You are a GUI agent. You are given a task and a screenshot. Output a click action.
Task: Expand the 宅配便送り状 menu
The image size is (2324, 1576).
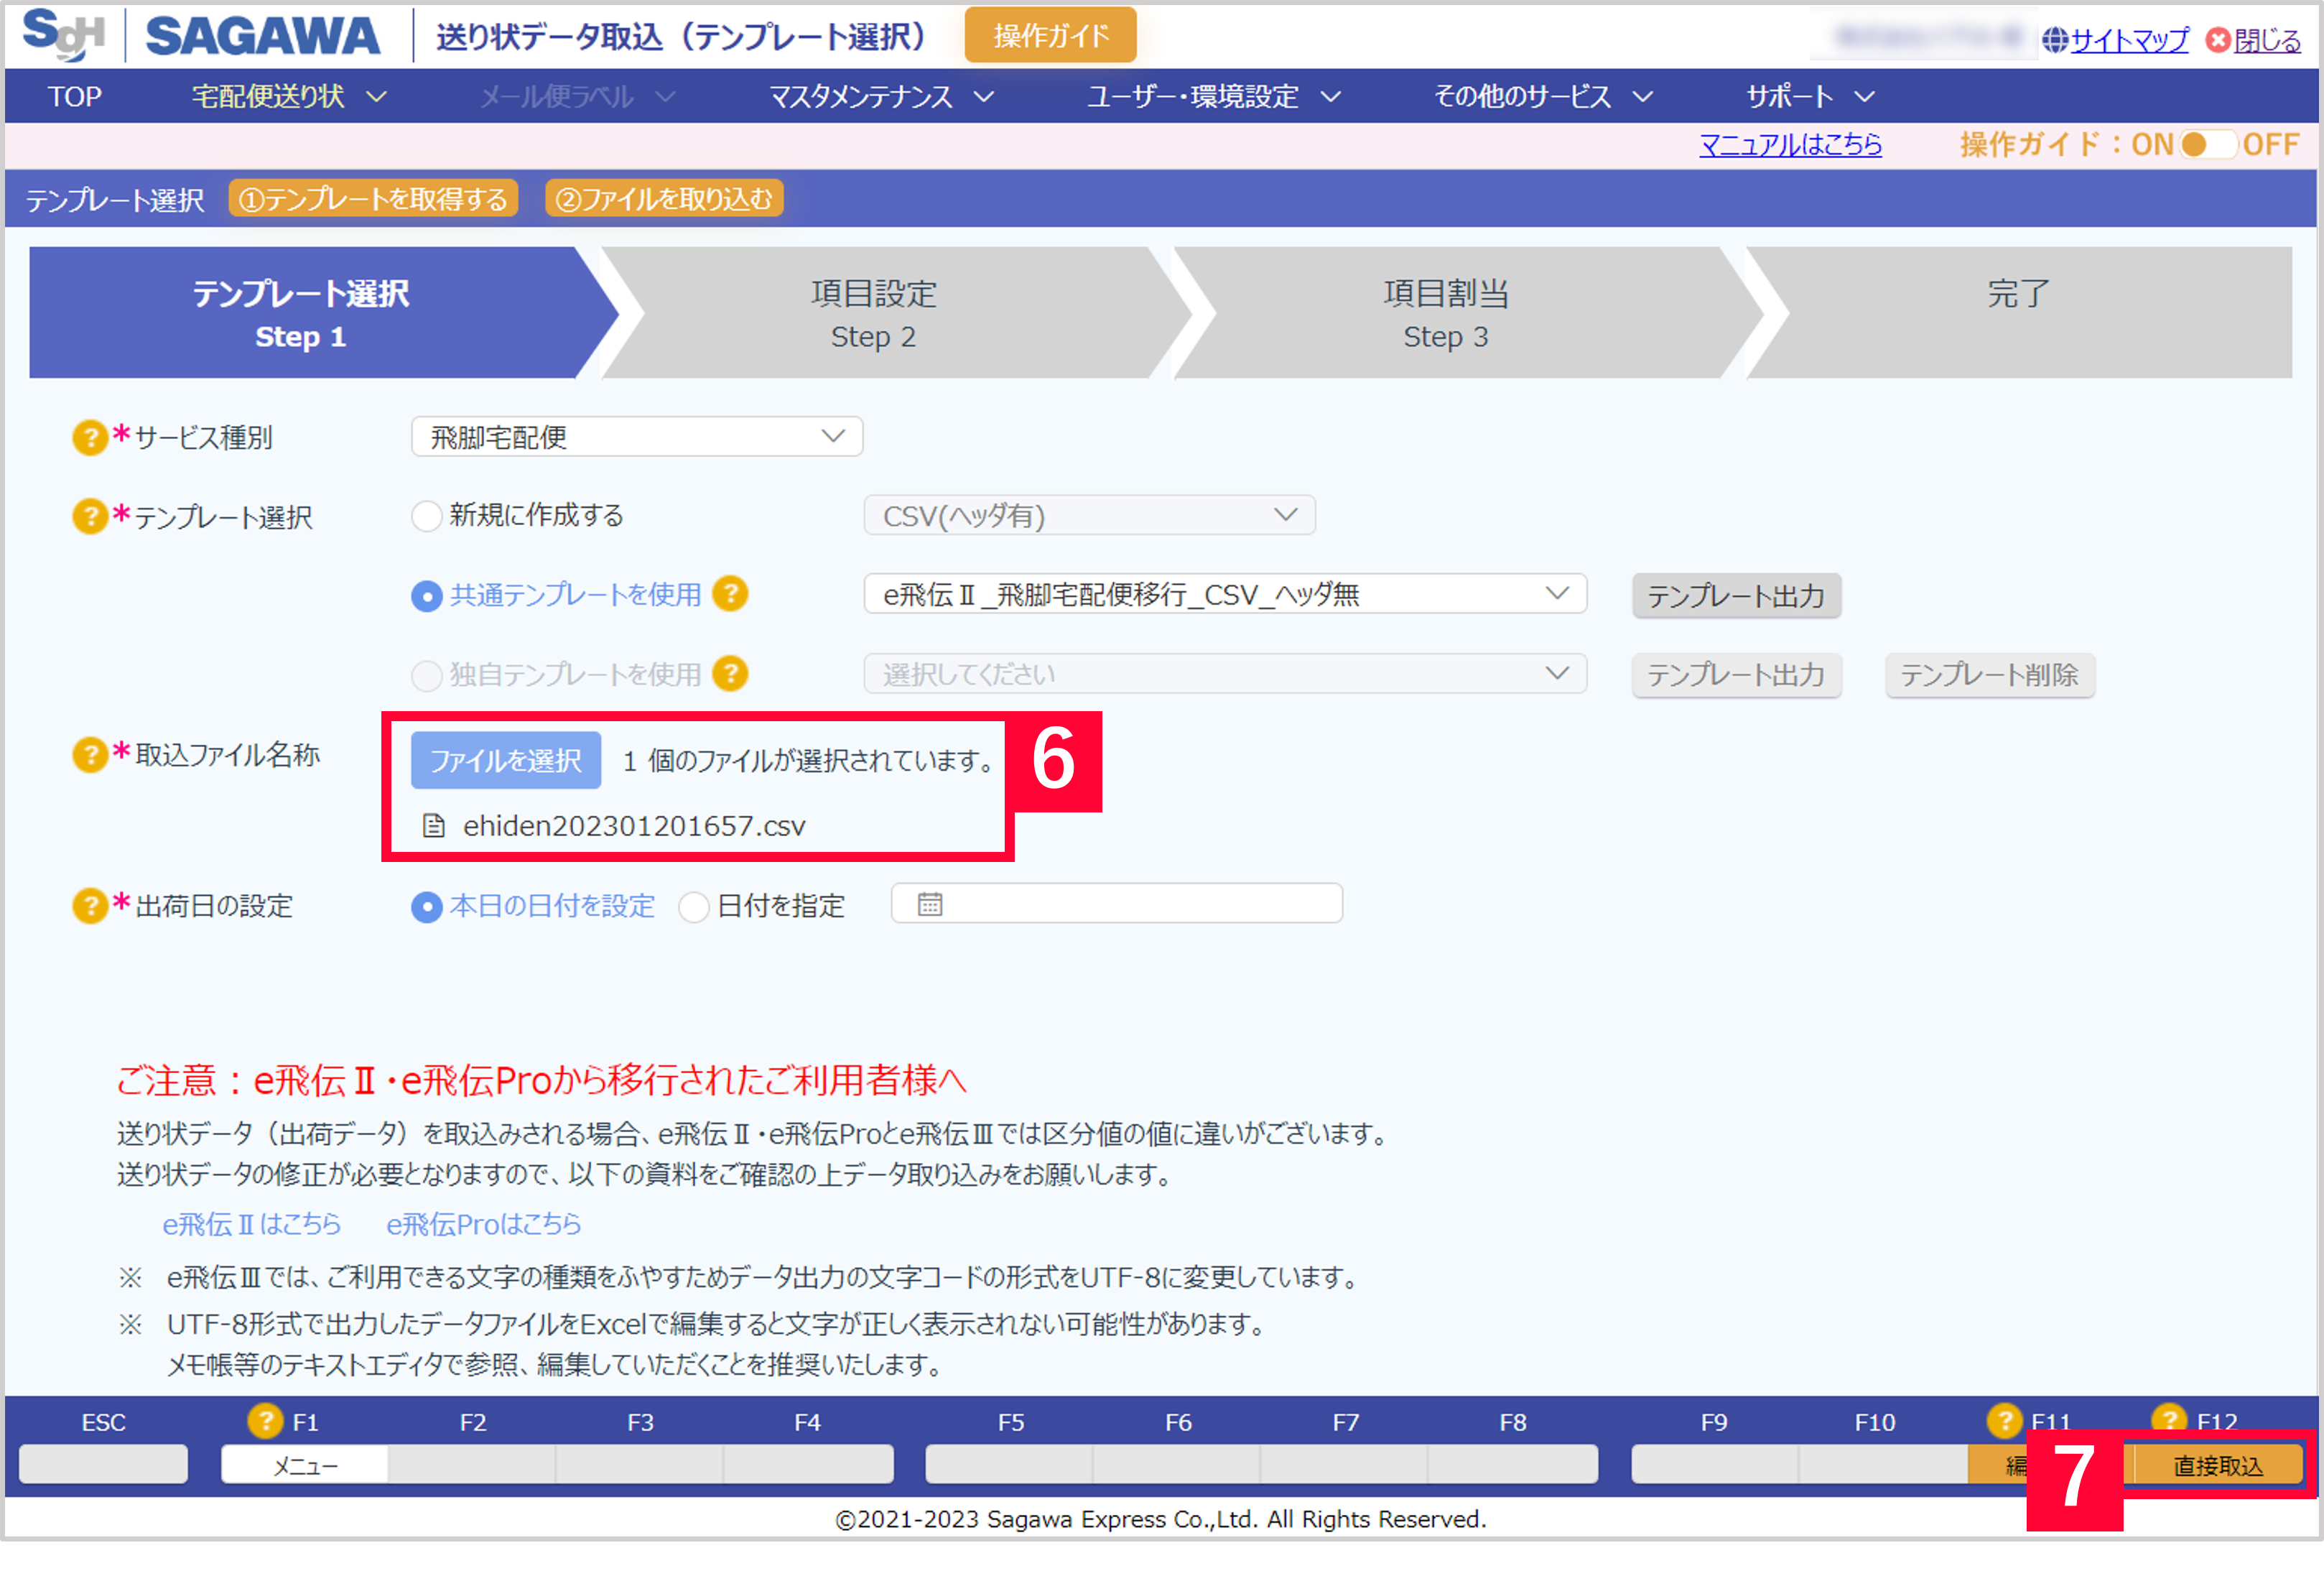click(289, 97)
